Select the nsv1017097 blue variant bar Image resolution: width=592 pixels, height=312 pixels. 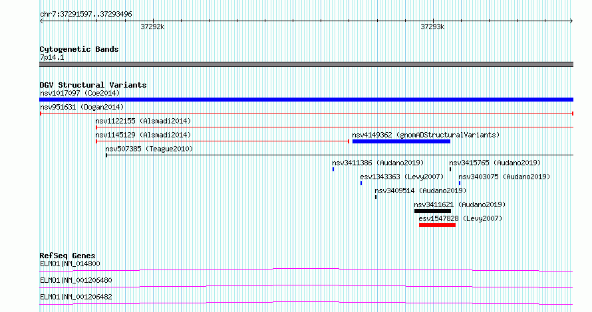(306, 100)
